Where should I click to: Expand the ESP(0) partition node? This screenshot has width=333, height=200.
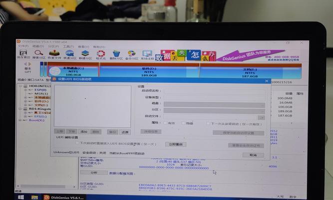click(25, 90)
